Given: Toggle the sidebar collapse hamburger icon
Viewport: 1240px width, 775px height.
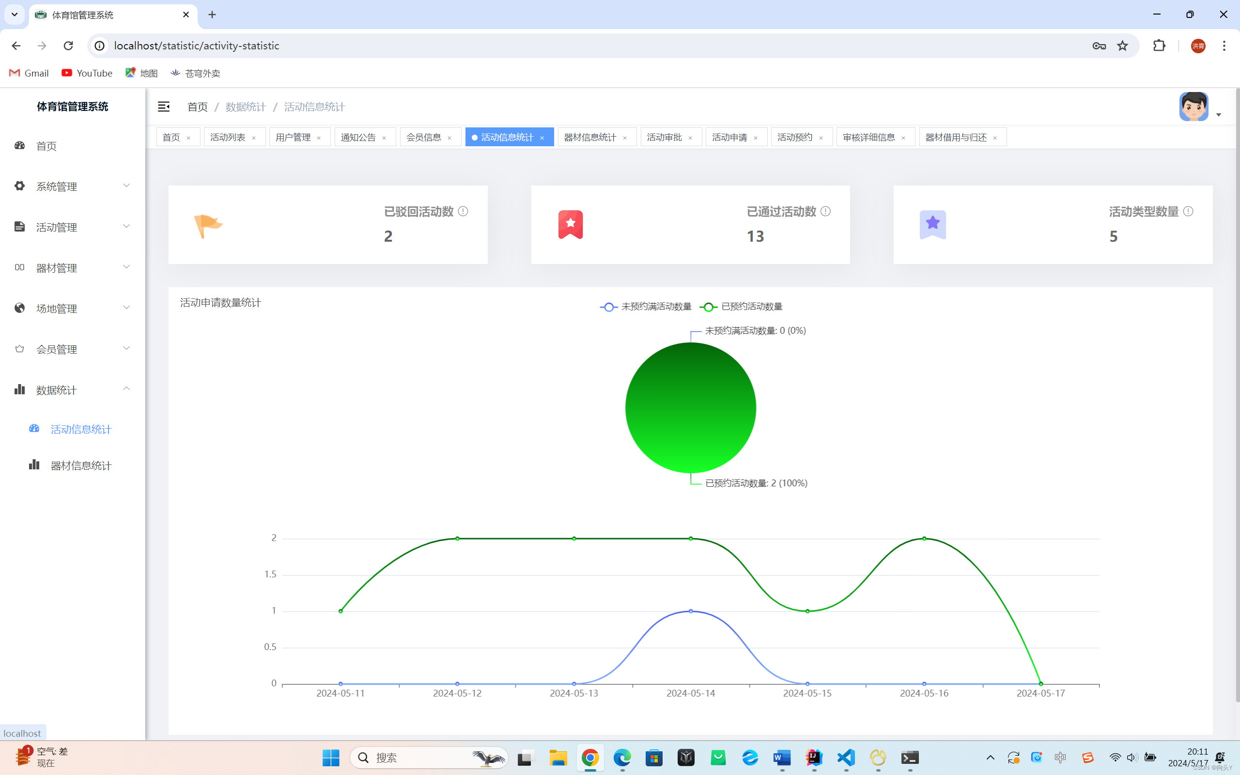Looking at the screenshot, I should [x=163, y=107].
